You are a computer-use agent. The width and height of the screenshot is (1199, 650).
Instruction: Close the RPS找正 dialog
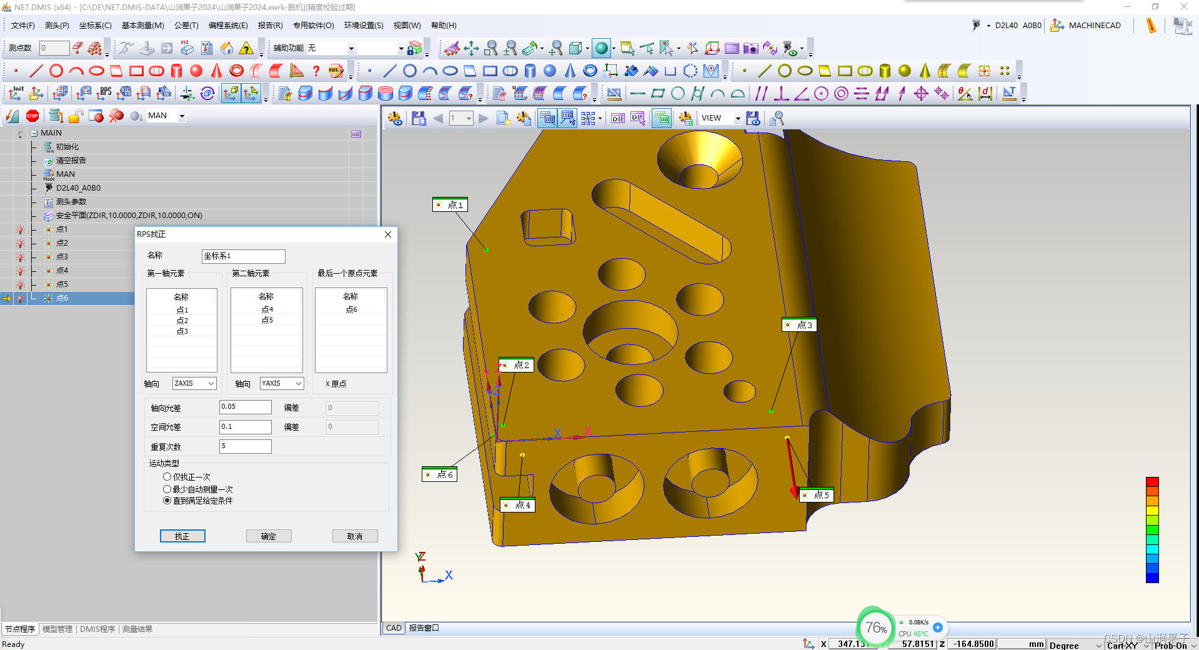[388, 234]
